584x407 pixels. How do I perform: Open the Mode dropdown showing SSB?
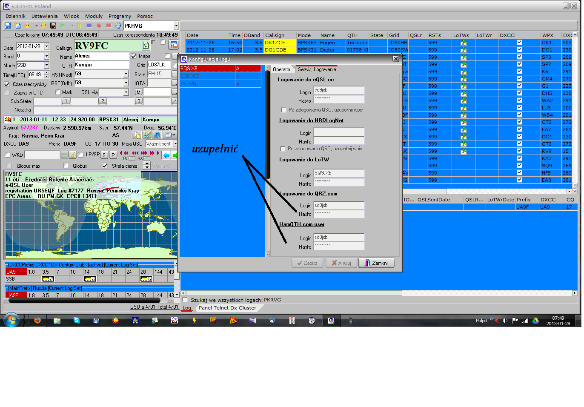coord(46,65)
